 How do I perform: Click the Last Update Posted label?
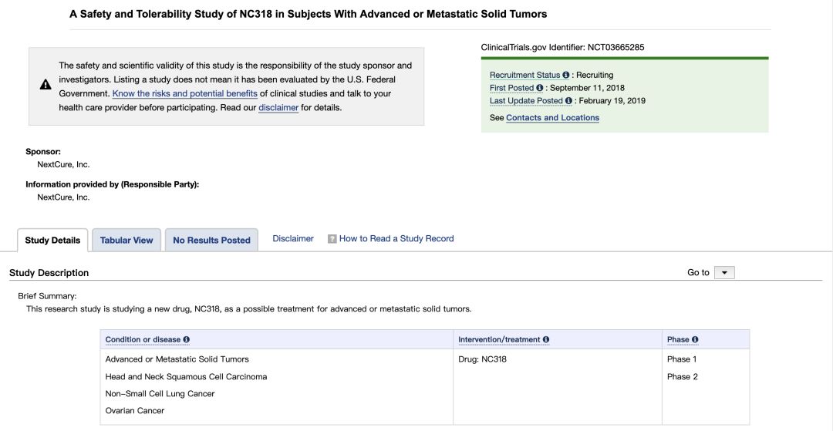[x=526, y=101]
